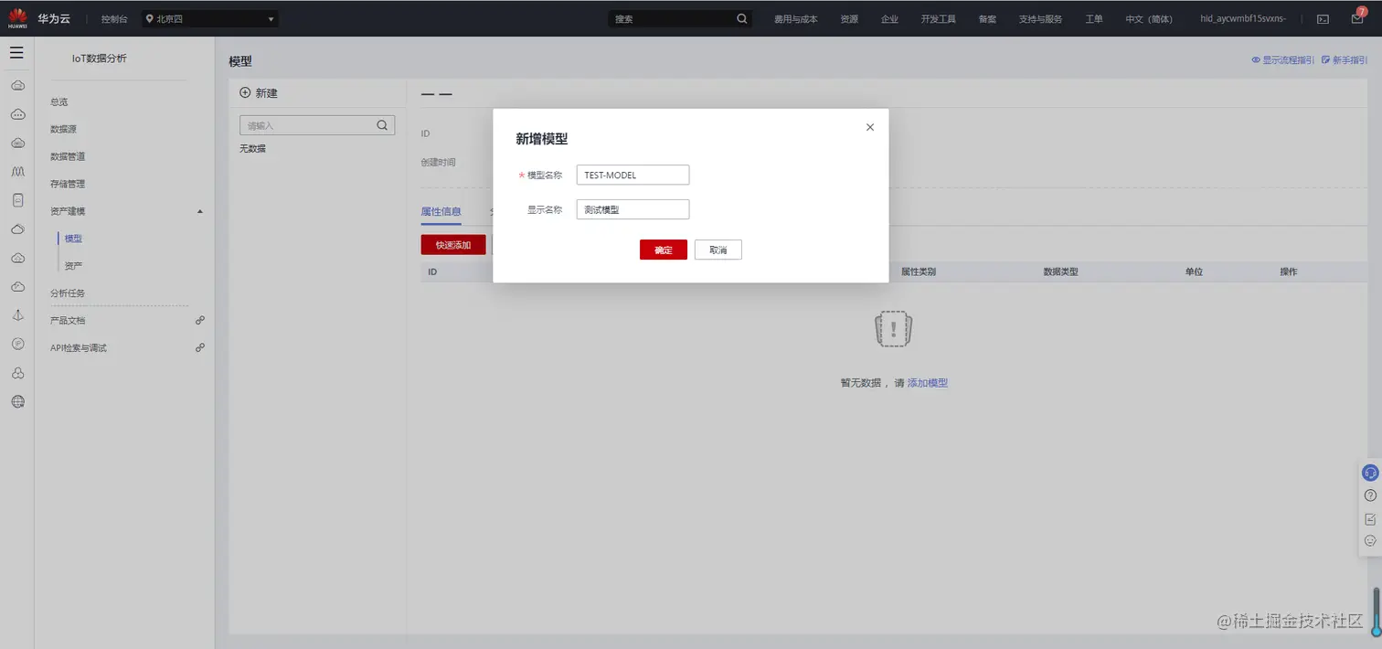The image size is (1382, 649).
Task: Click the magnifier in model search box
Action: pos(383,125)
